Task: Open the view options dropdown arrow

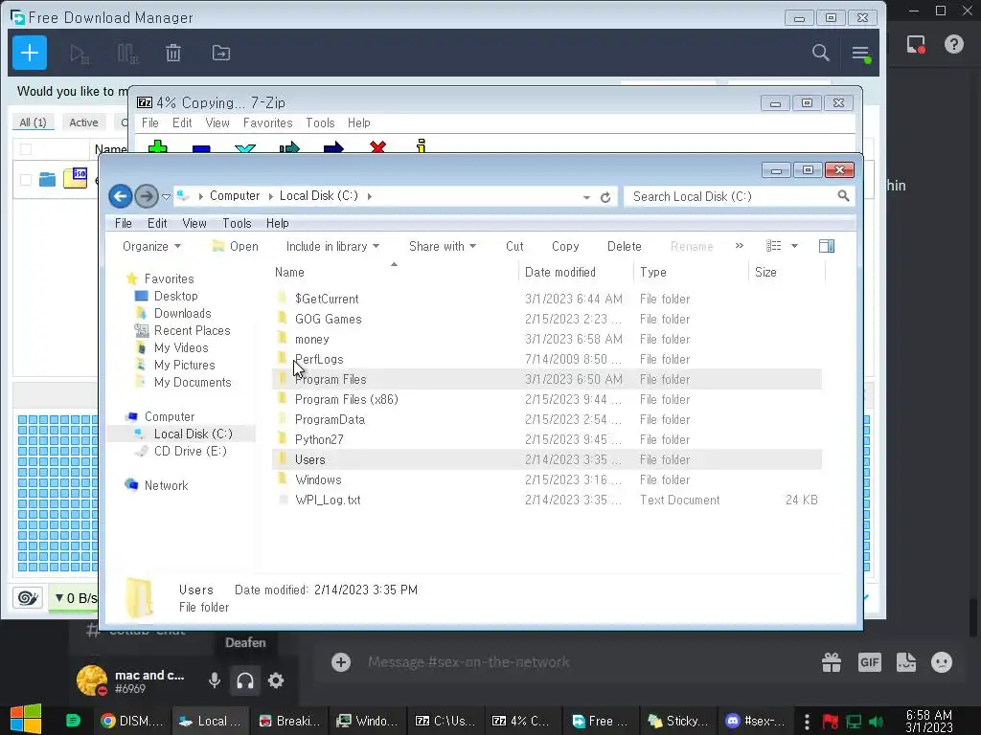Action: tap(794, 246)
